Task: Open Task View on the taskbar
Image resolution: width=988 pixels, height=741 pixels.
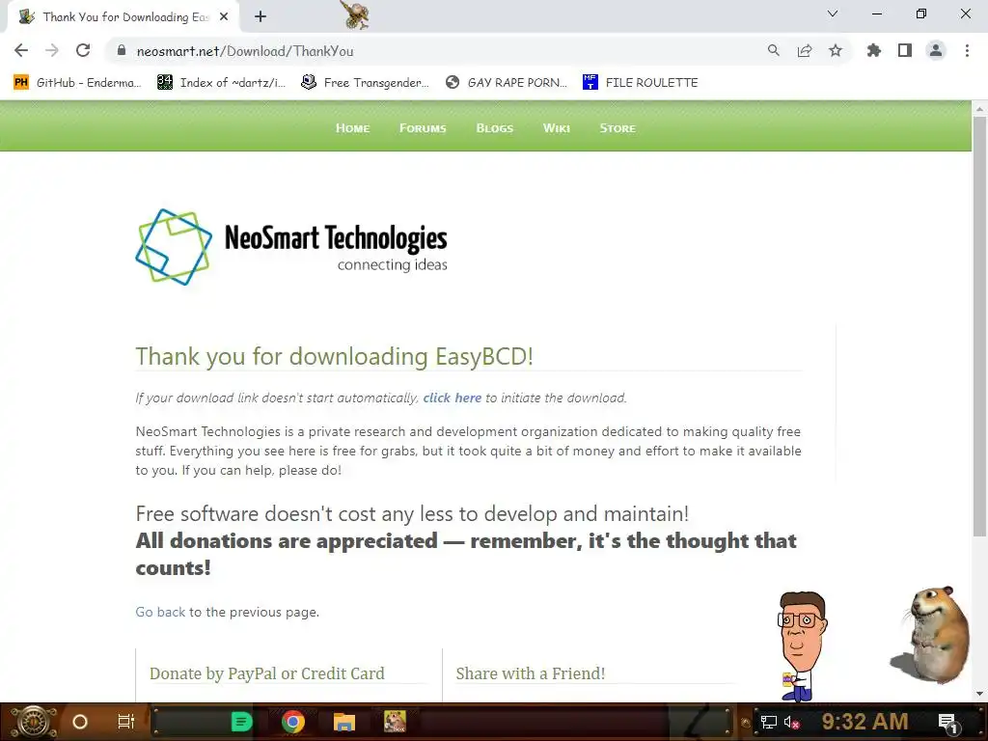Action: 126,722
